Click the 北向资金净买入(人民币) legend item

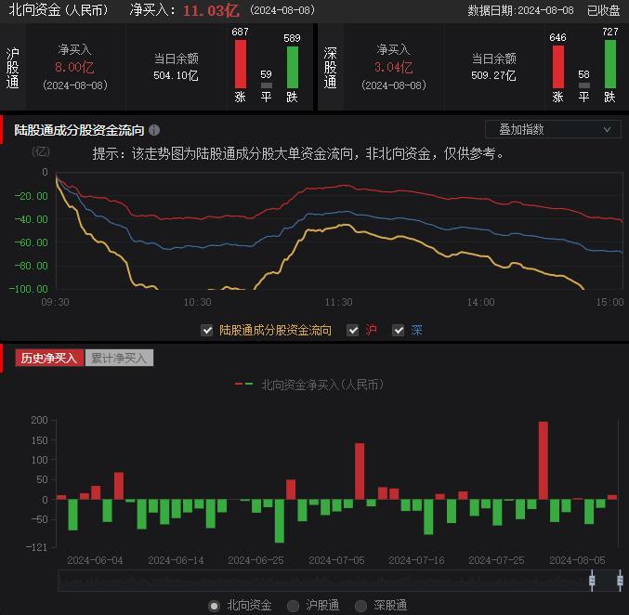tap(308, 385)
